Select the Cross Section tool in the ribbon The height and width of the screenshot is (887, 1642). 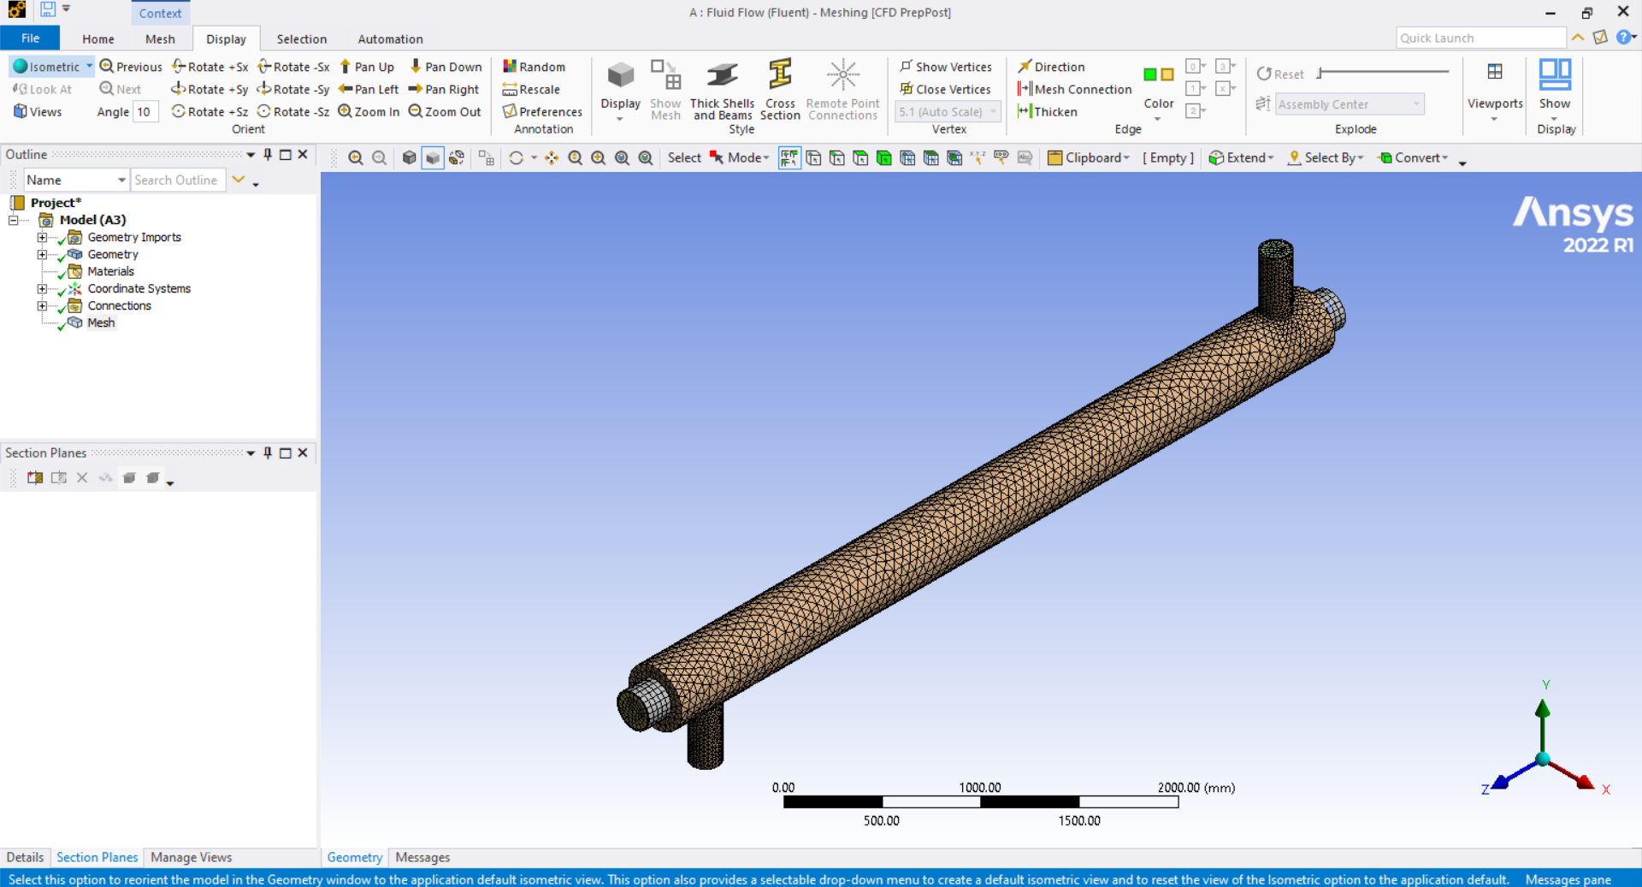(x=780, y=89)
